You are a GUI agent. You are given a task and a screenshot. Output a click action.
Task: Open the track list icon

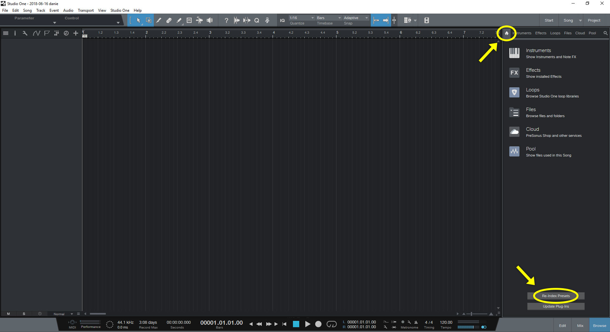[5, 33]
